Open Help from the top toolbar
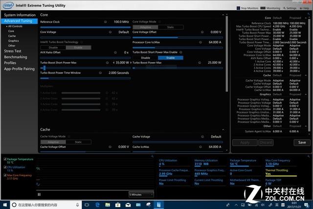The width and height of the screenshot is (313, 209). (x=305, y=8)
